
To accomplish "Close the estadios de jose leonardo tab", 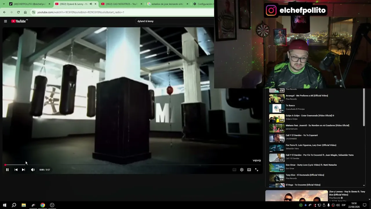I will (187, 4).
